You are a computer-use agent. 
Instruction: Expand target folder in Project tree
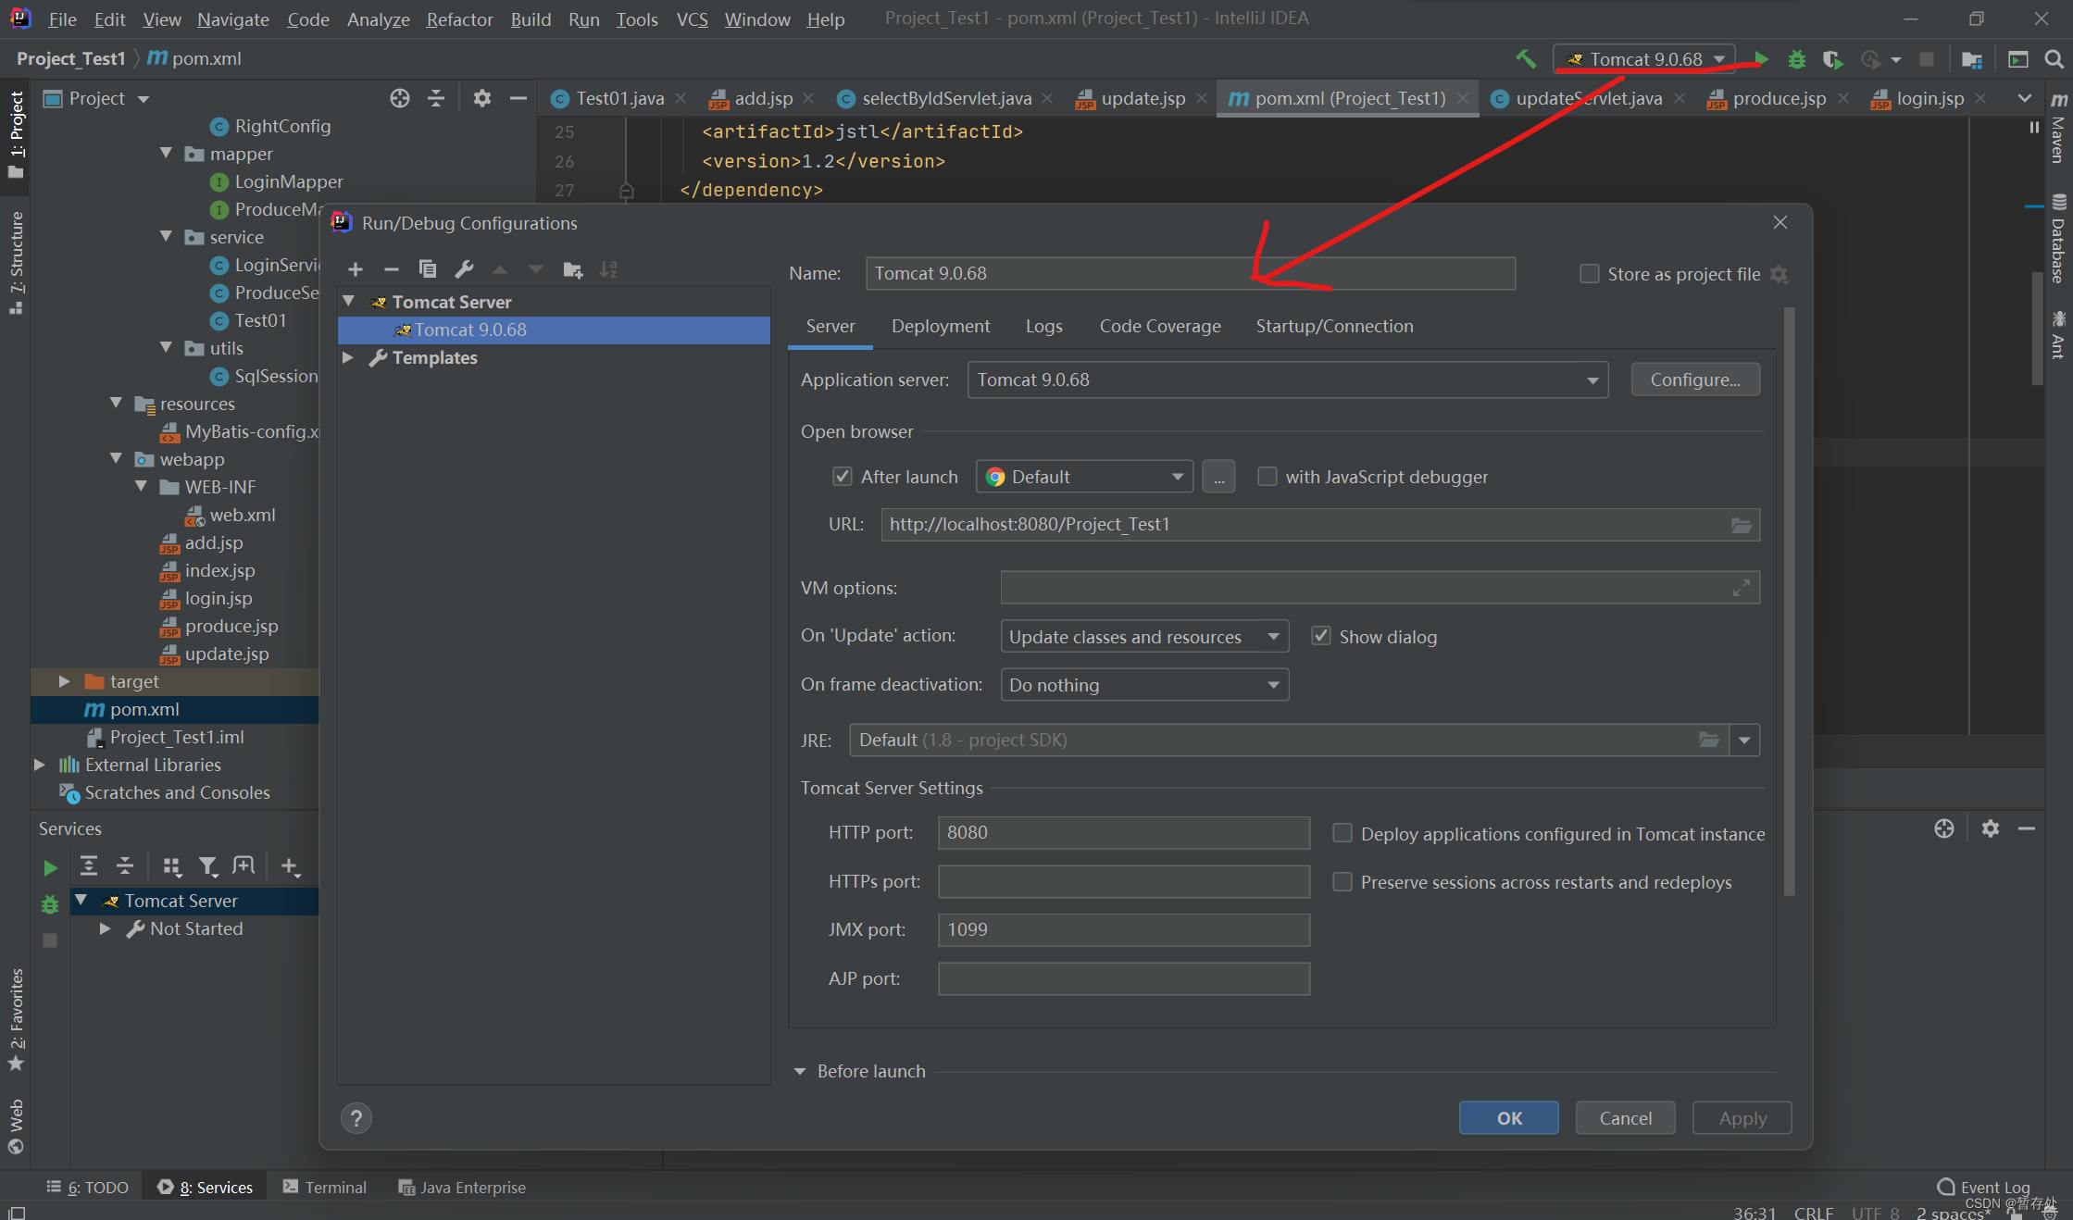(x=64, y=681)
